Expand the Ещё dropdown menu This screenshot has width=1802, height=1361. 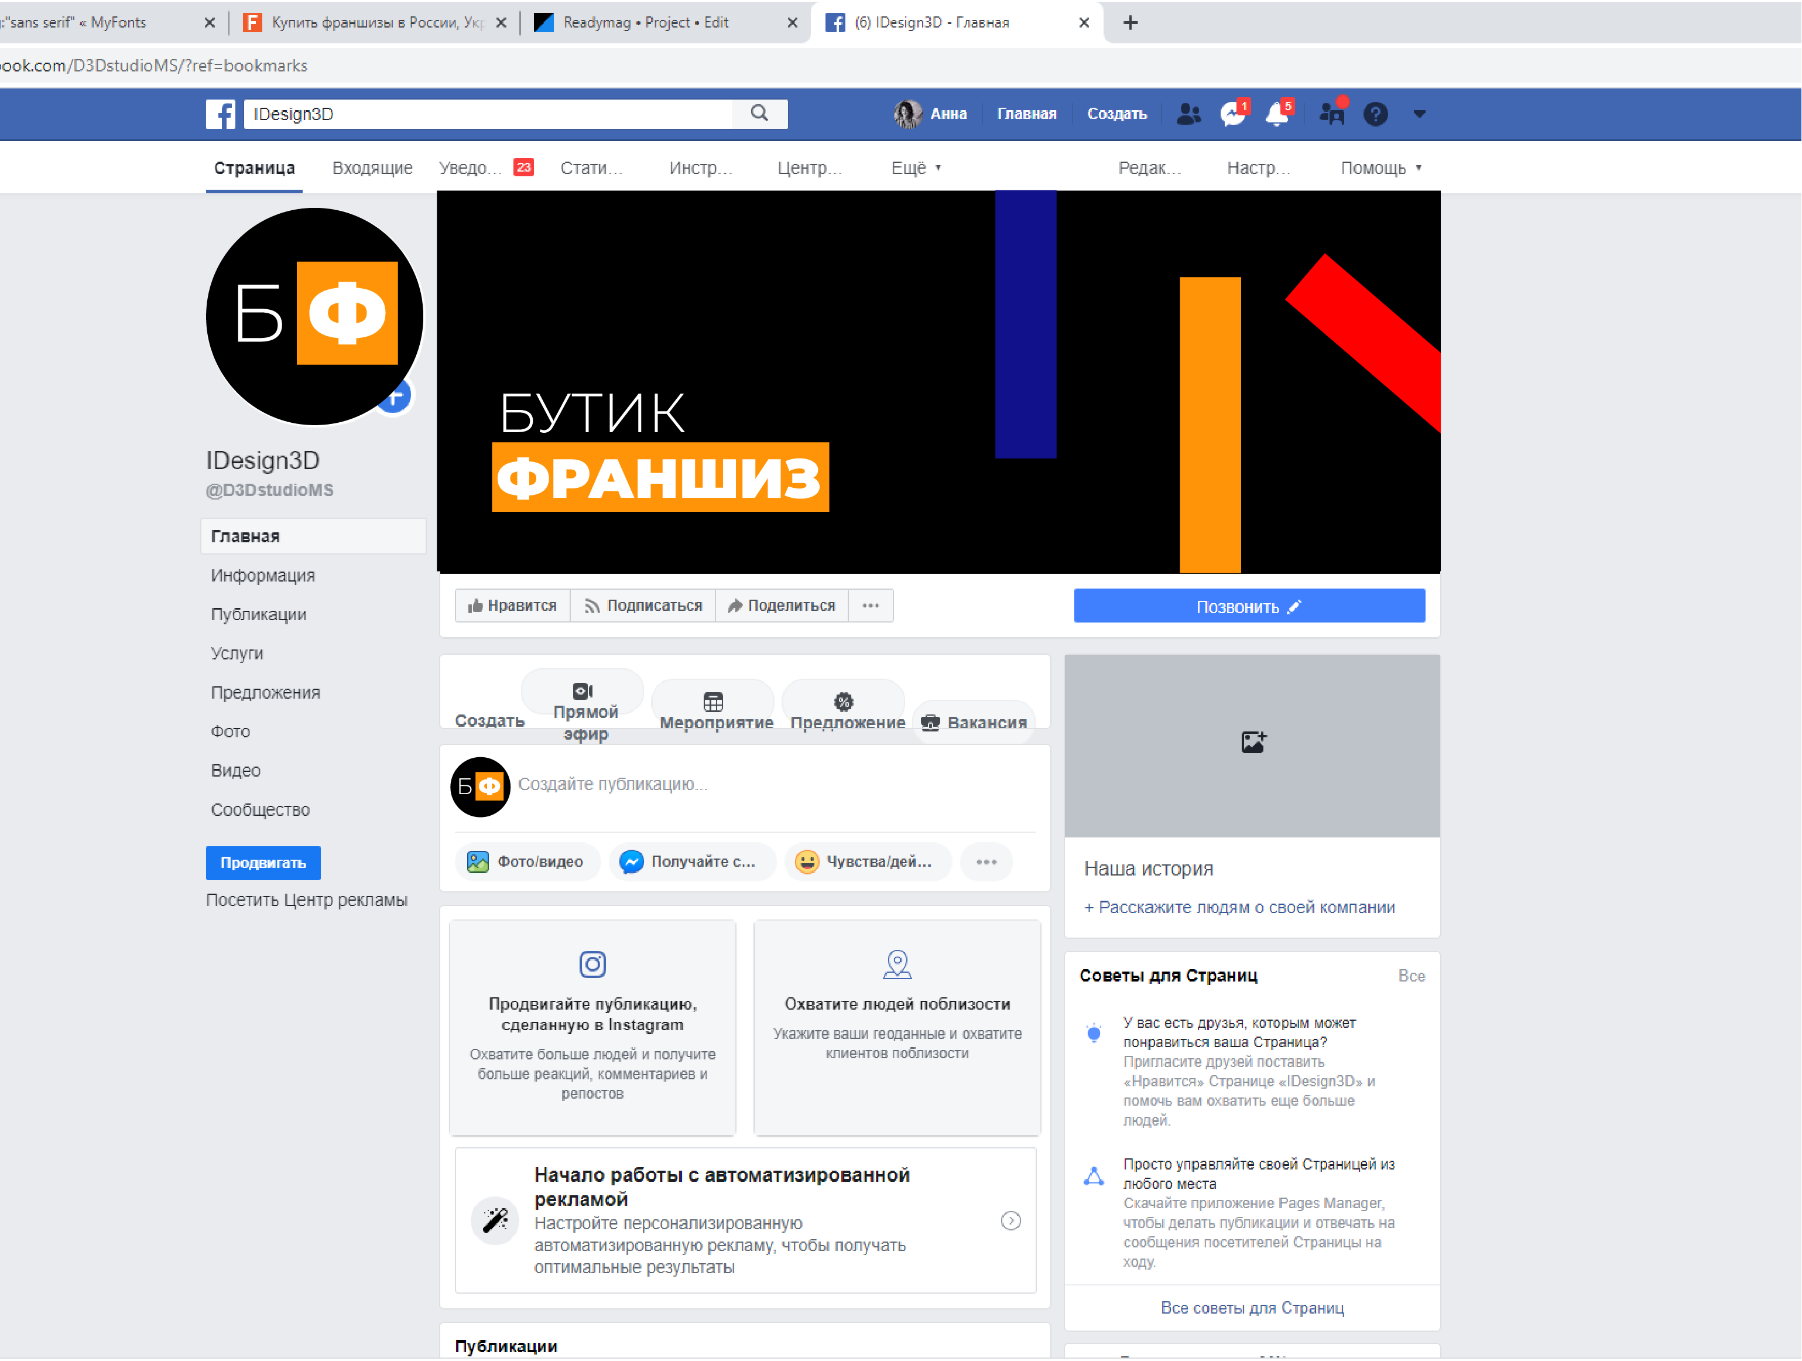pyautogui.click(x=916, y=168)
